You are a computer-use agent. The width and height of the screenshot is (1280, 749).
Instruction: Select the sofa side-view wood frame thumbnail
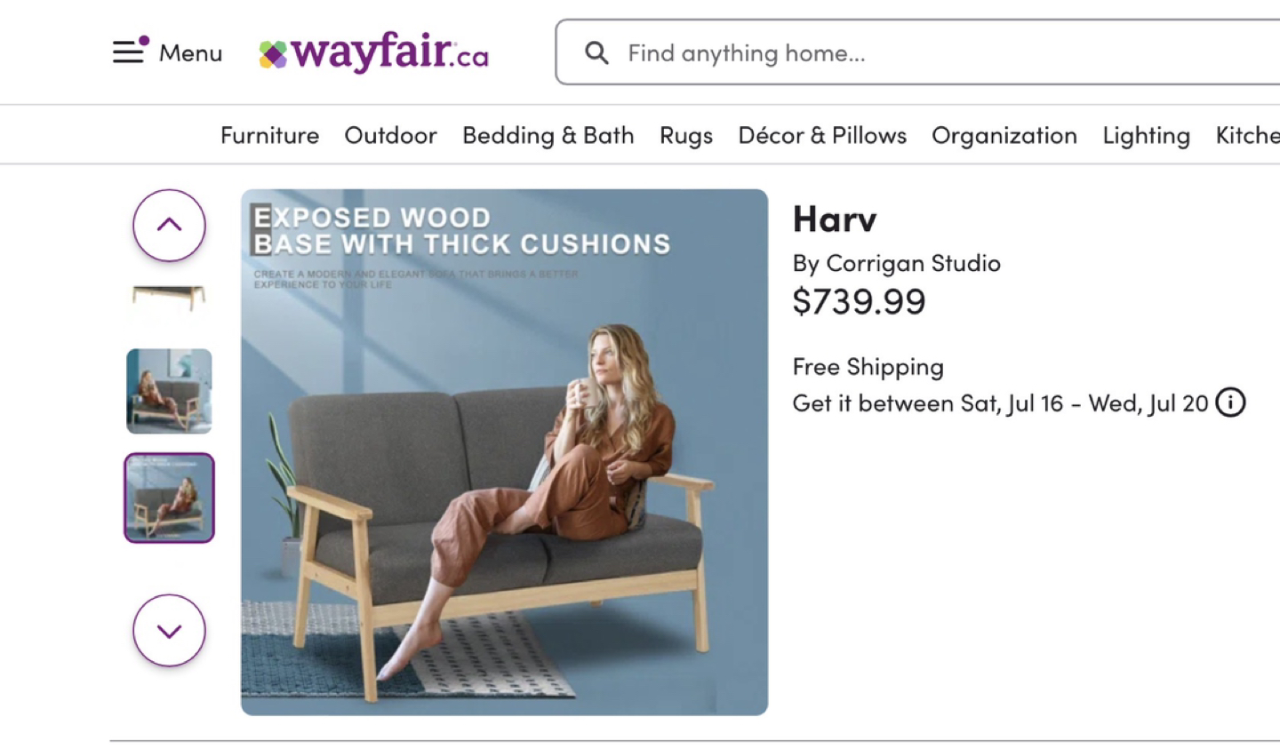(x=169, y=299)
